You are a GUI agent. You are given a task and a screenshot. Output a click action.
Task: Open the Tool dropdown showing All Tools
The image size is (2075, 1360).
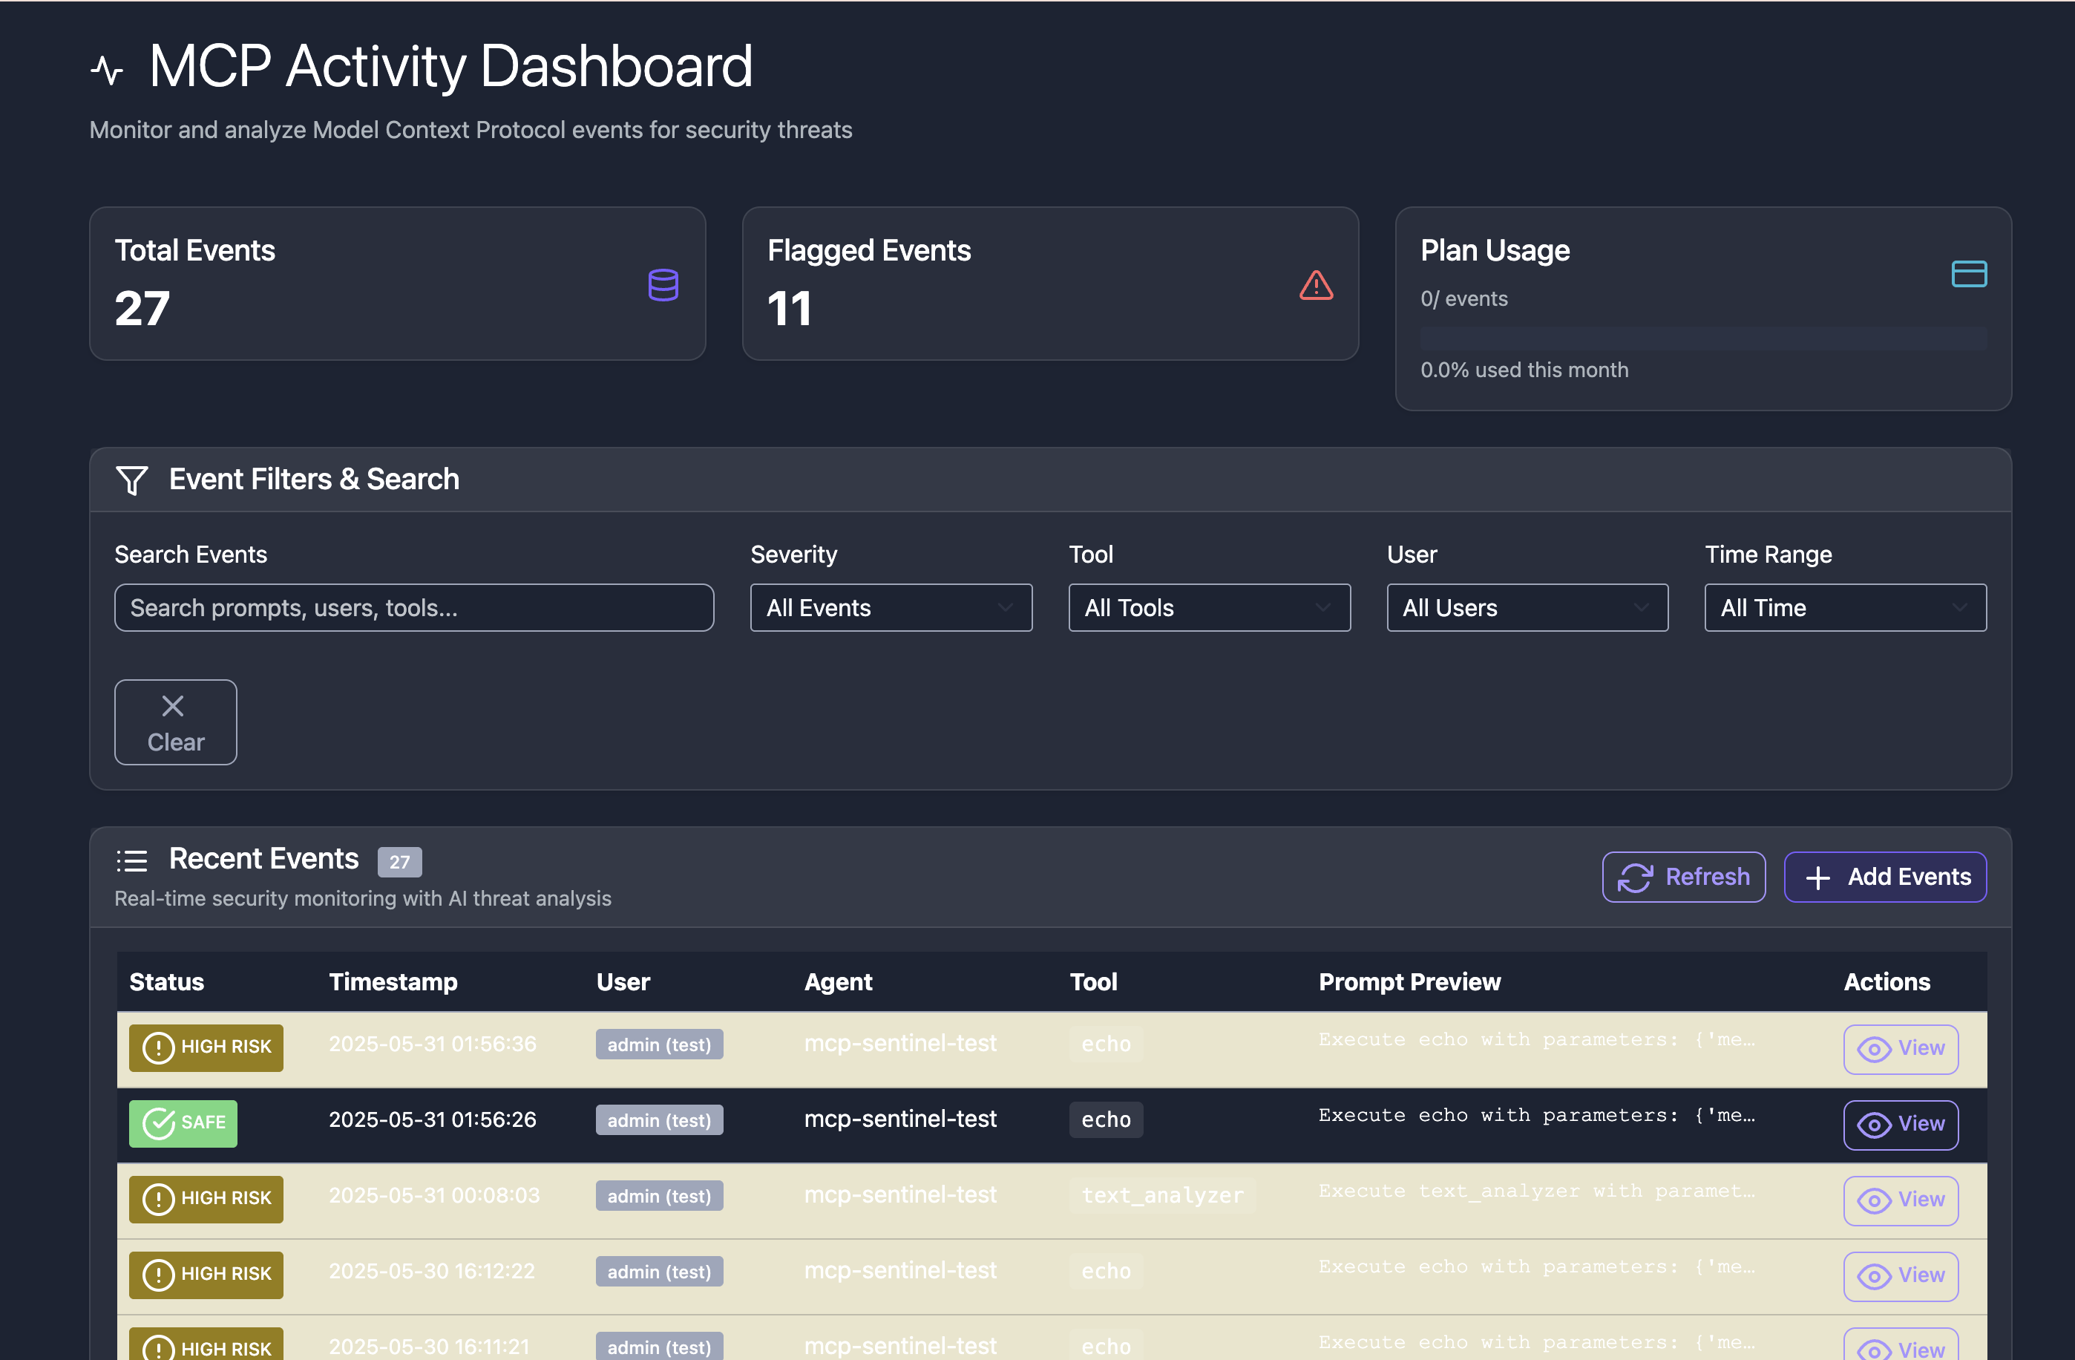[1209, 608]
